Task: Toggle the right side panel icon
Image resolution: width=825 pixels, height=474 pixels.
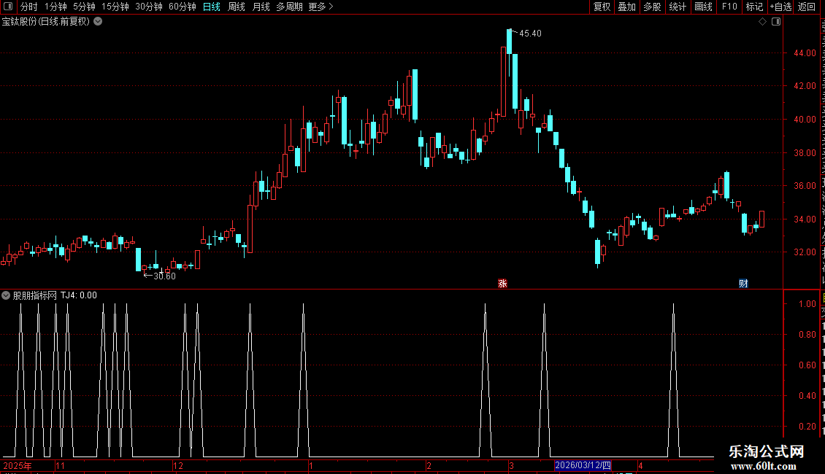Action: (776, 22)
